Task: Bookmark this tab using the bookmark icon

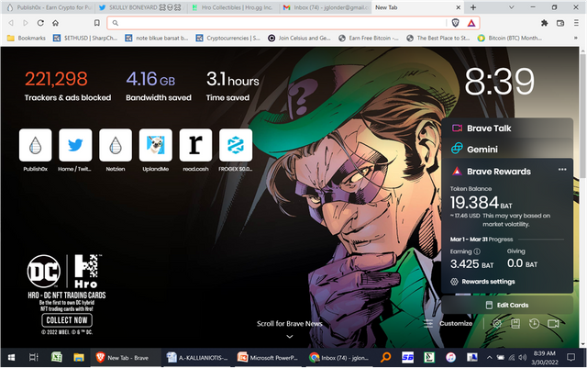Action: click(97, 23)
